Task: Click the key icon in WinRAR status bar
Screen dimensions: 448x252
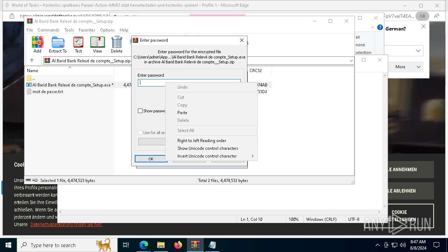Action: coord(35,180)
